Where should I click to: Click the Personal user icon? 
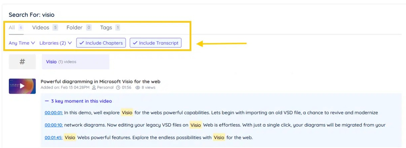(94, 88)
